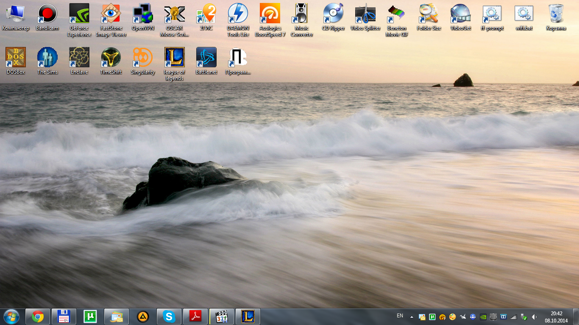The height and width of the screenshot is (325, 579).
Task: Select the Корзина recycle bin icon
Action: click(556, 14)
